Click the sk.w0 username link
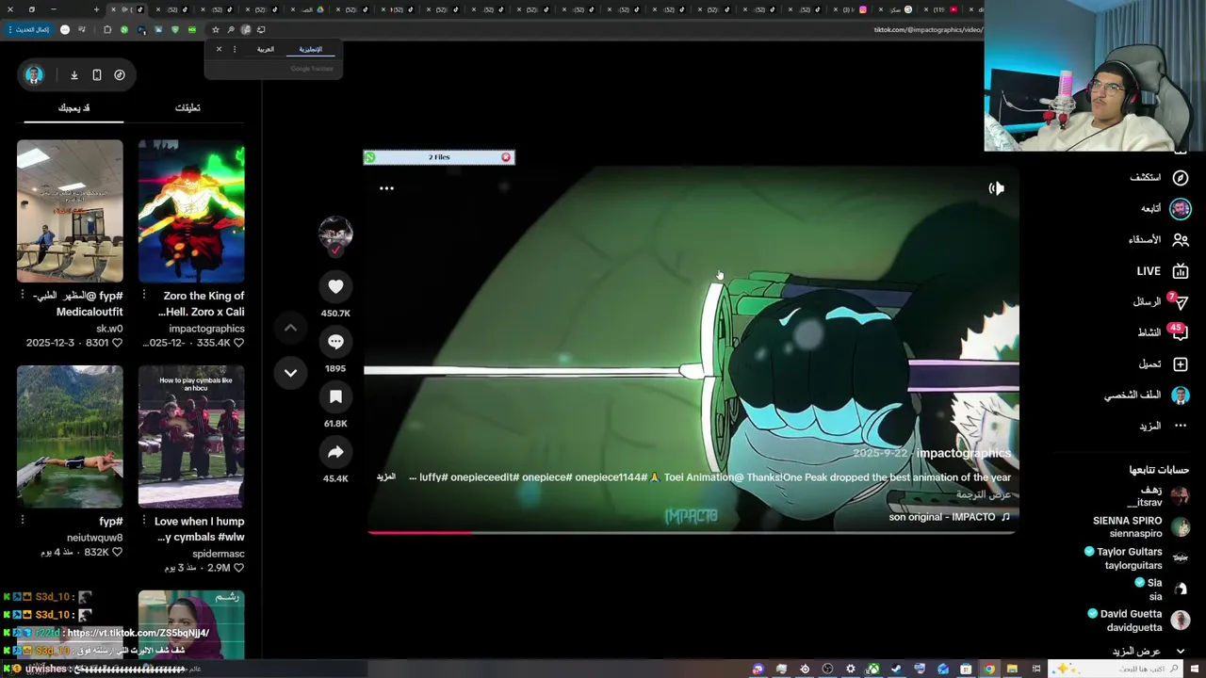This screenshot has height=678, width=1206. pos(109,329)
